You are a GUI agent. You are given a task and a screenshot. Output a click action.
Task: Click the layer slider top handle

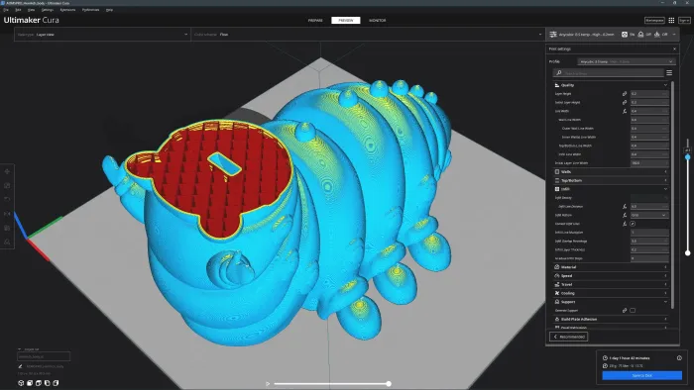click(687, 156)
